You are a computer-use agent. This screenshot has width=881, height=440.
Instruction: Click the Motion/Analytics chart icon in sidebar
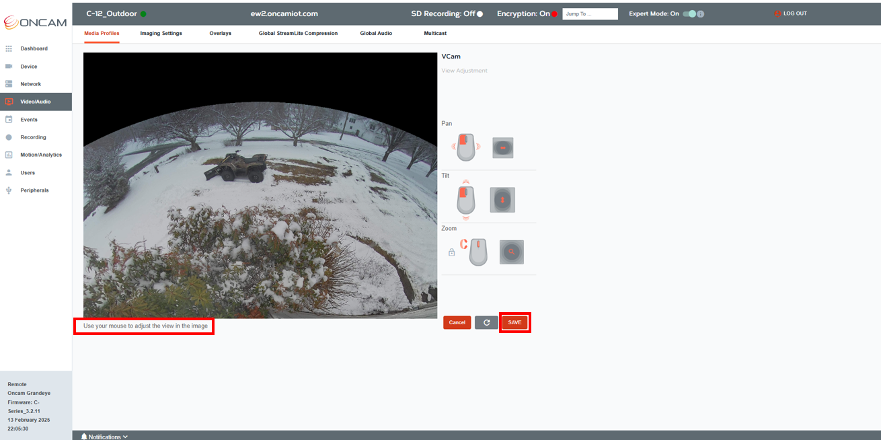pyautogui.click(x=9, y=155)
